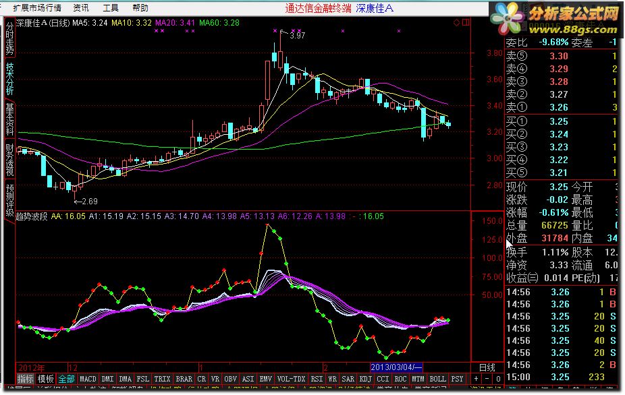Click the MA5: 3.24 label

point(90,23)
